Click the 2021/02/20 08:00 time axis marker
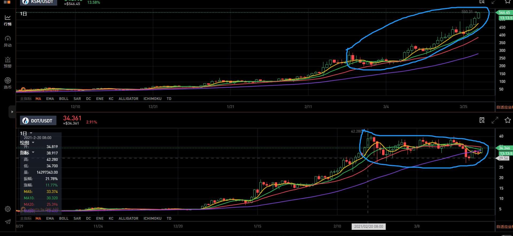 pyautogui.click(x=368, y=226)
